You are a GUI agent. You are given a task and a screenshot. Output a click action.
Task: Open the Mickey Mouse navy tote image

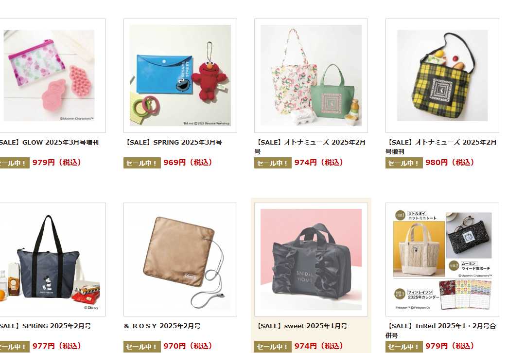pyautogui.click(x=49, y=260)
